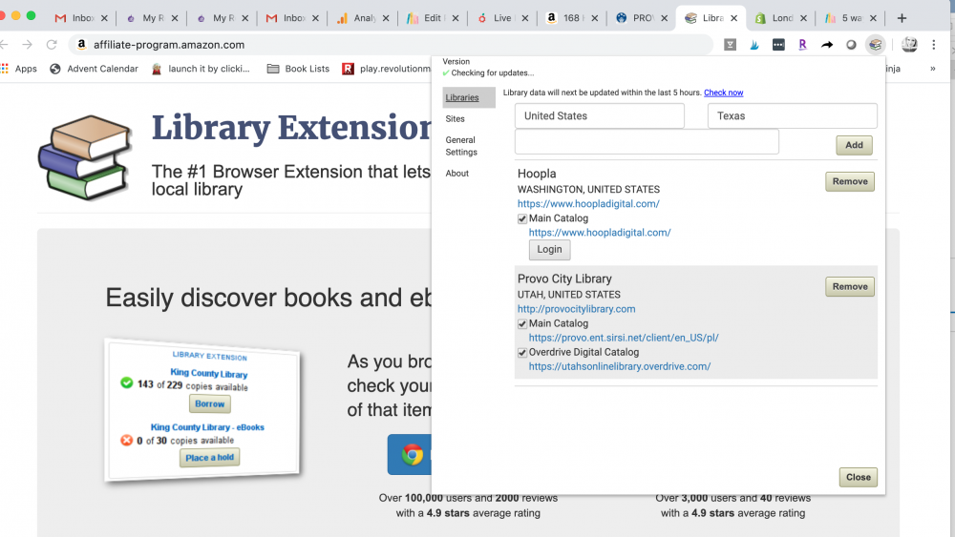This screenshot has height=537, width=955.
Task: Switch to the first Inbox Gmail tab
Action: 80,18
